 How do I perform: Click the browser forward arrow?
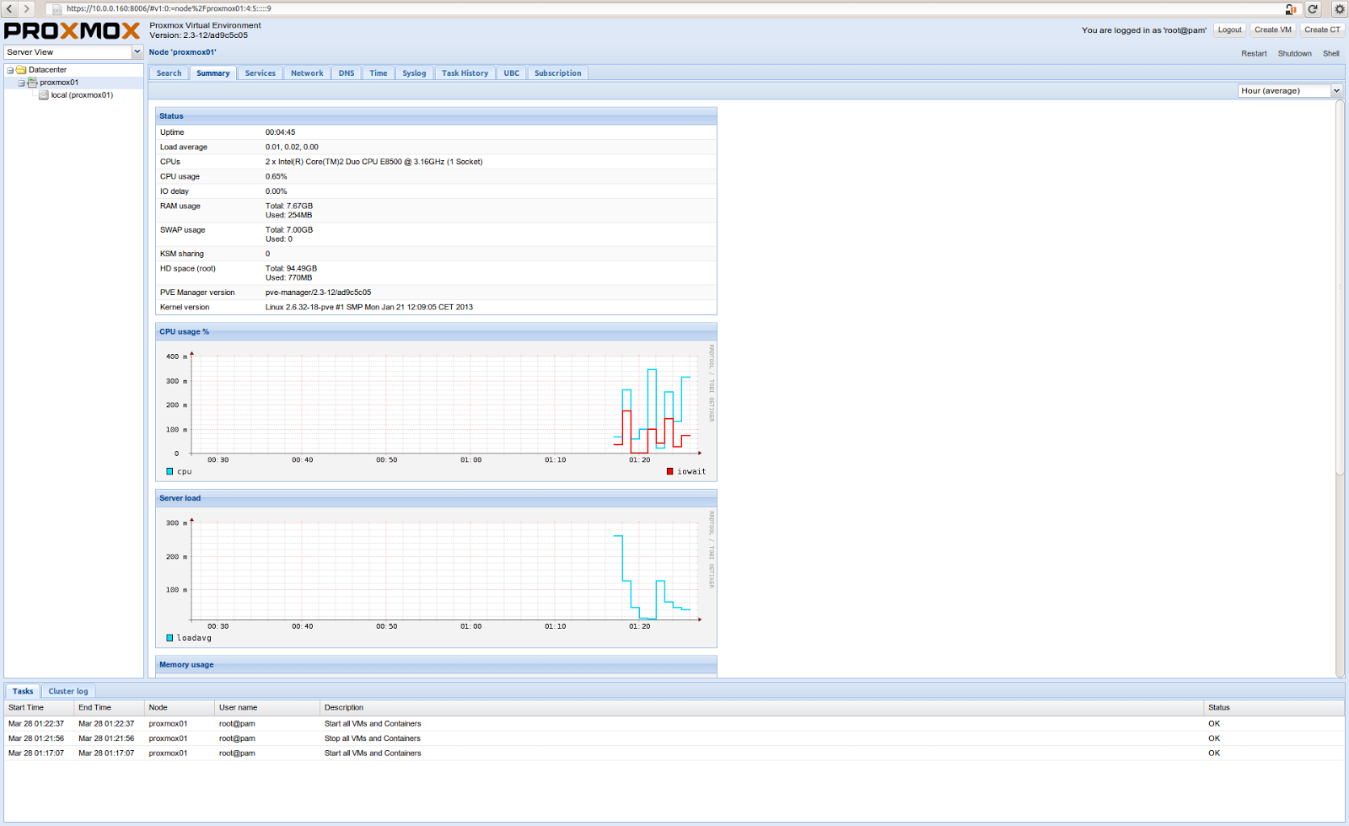[x=26, y=8]
